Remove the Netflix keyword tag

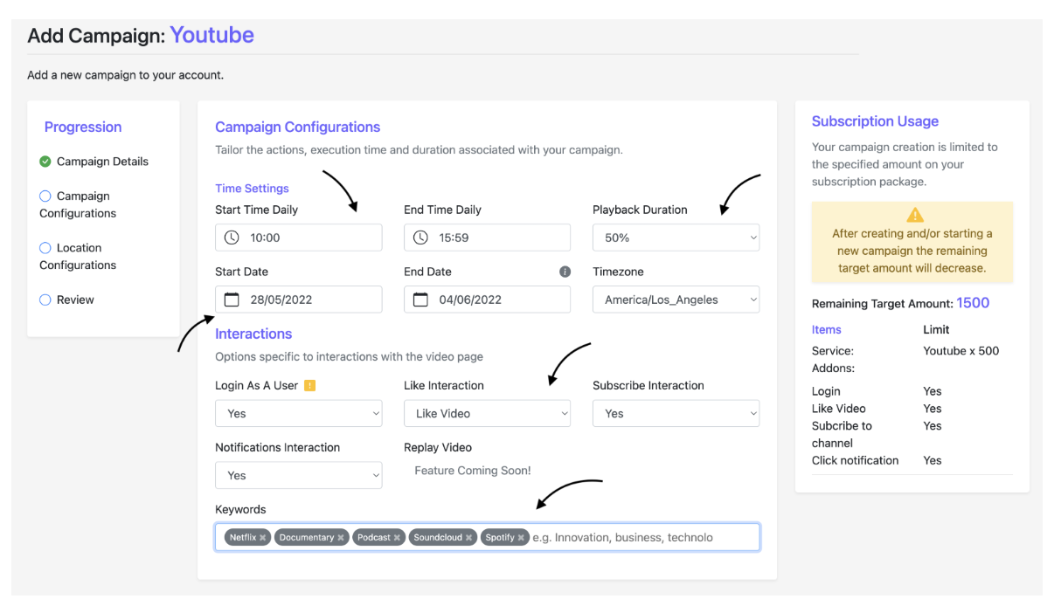[262, 538]
